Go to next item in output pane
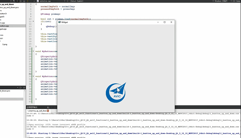This screenshot has width=241, height=138. click(x=55, y=107)
